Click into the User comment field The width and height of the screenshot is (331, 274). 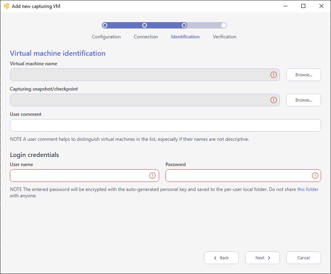(165, 125)
